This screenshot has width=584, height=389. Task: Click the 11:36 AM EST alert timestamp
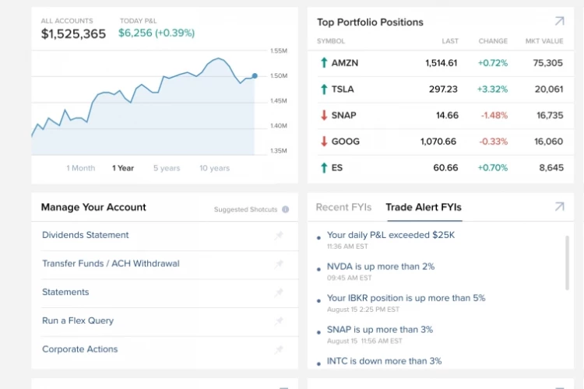pyautogui.click(x=347, y=247)
